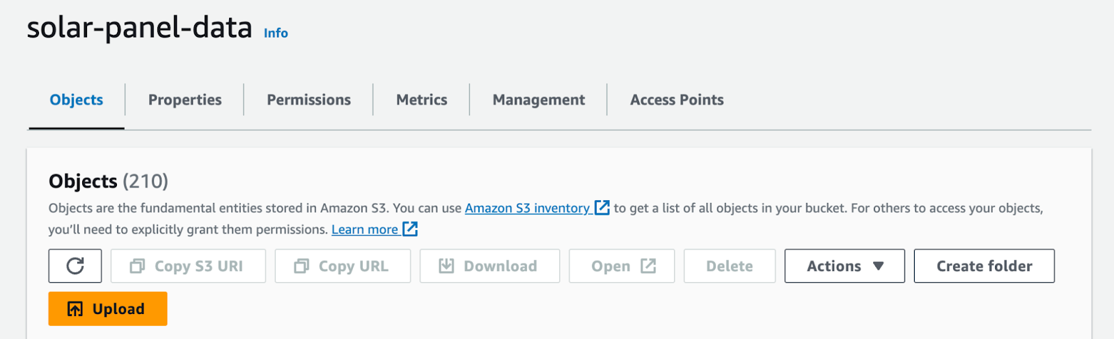The height and width of the screenshot is (339, 1114).
Task: Show the Access Points tab
Action: (x=677, y=100)
